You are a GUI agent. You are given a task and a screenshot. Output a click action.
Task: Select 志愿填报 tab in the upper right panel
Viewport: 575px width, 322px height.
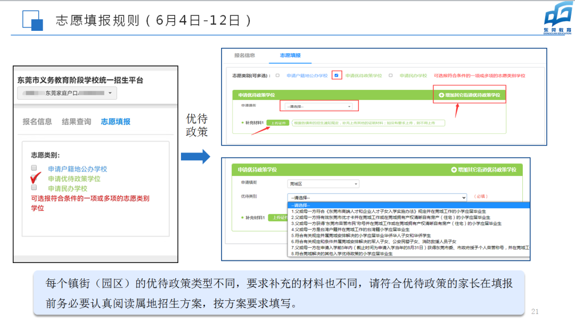(290, 55)
